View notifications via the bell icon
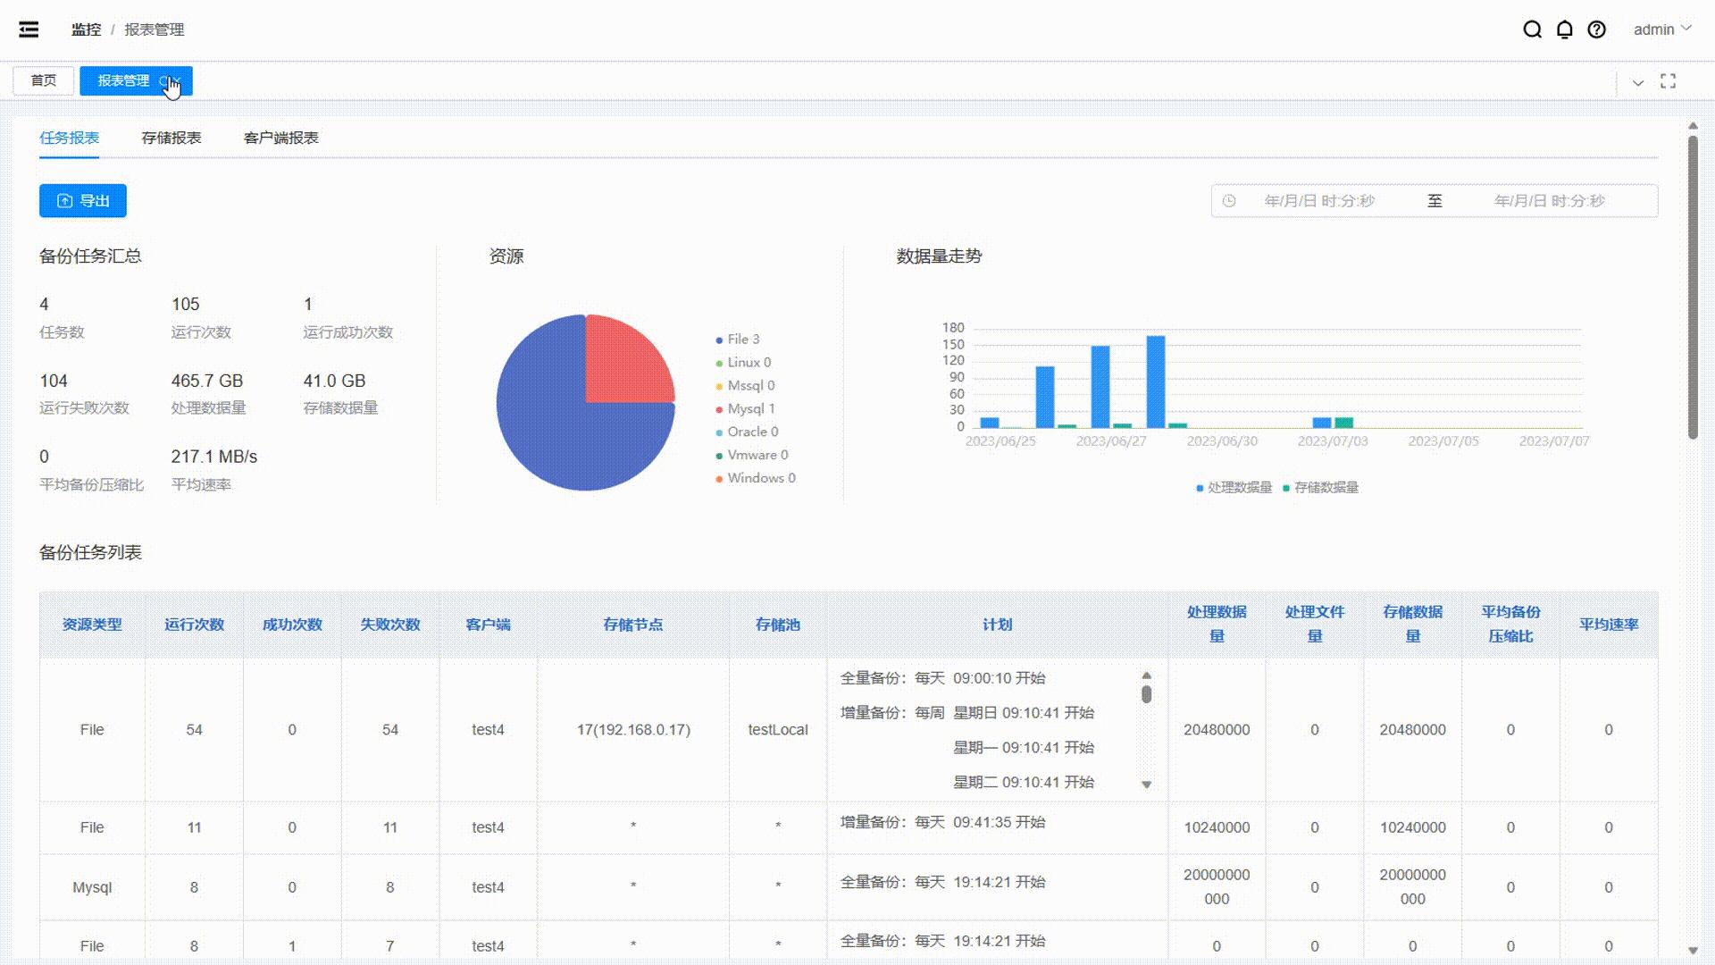Viewport: 1715px width, 965px height. point(1565,29)
